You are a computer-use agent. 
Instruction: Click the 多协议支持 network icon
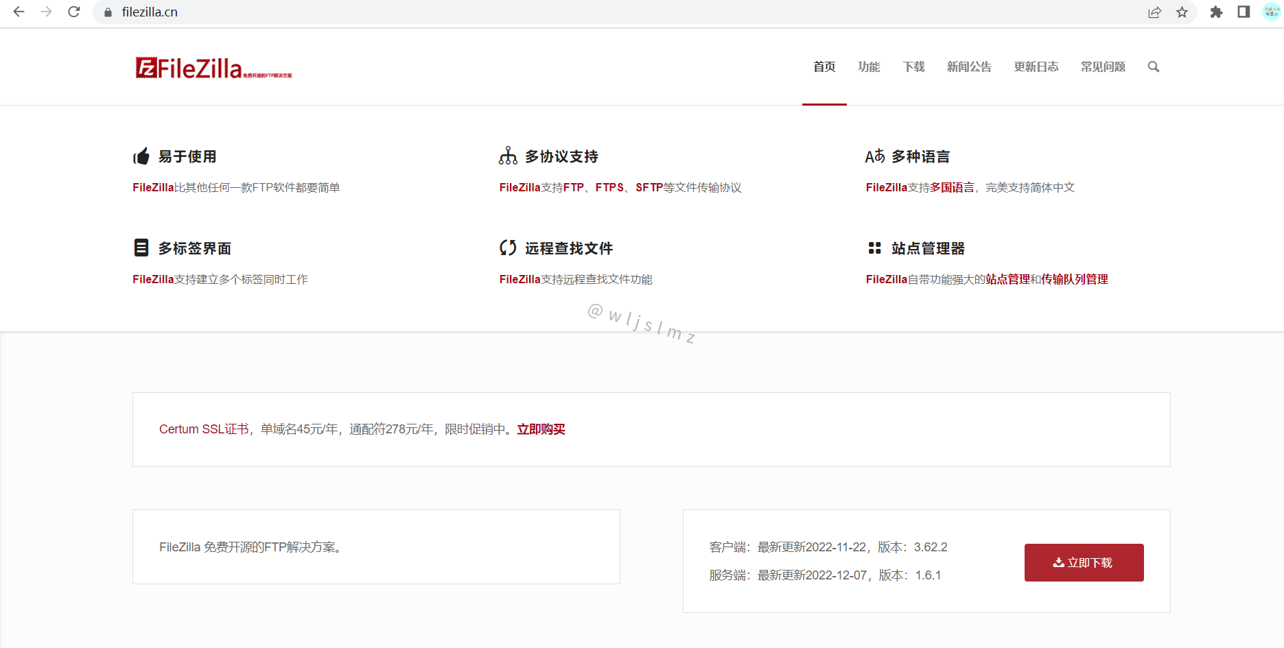pyautogui.click(x=508, y=156)
